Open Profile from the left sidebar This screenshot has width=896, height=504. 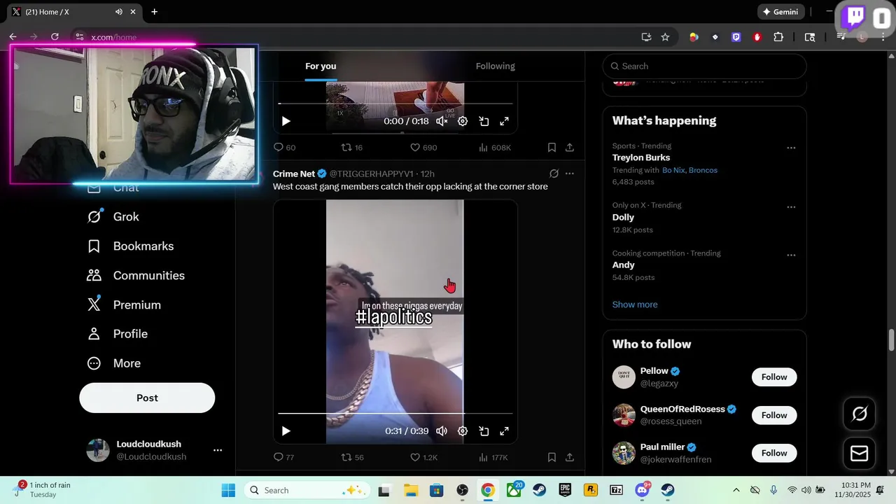pos(117,334)
